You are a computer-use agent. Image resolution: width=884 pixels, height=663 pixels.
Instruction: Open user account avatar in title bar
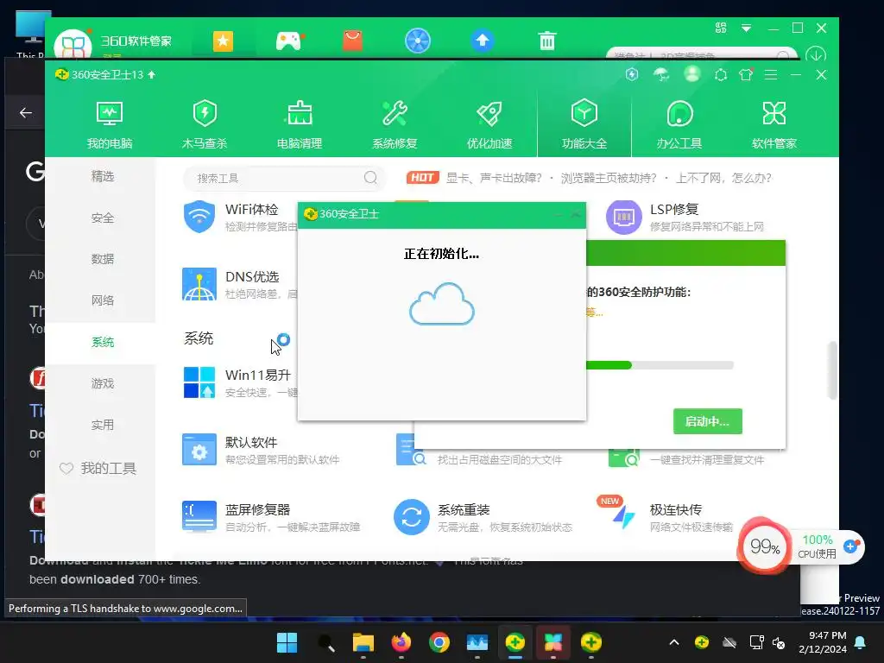coord(691,74)
